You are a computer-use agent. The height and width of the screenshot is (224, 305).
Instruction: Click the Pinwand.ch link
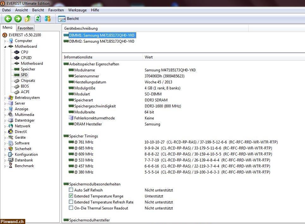[12, 221]
